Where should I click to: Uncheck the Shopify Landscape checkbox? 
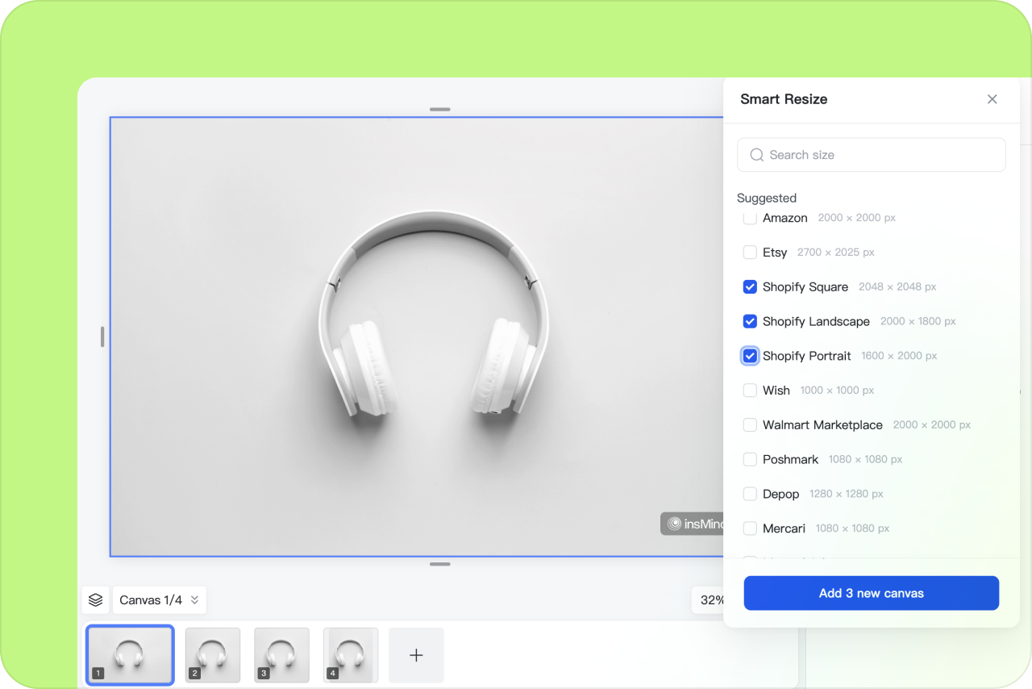(750, 321)
